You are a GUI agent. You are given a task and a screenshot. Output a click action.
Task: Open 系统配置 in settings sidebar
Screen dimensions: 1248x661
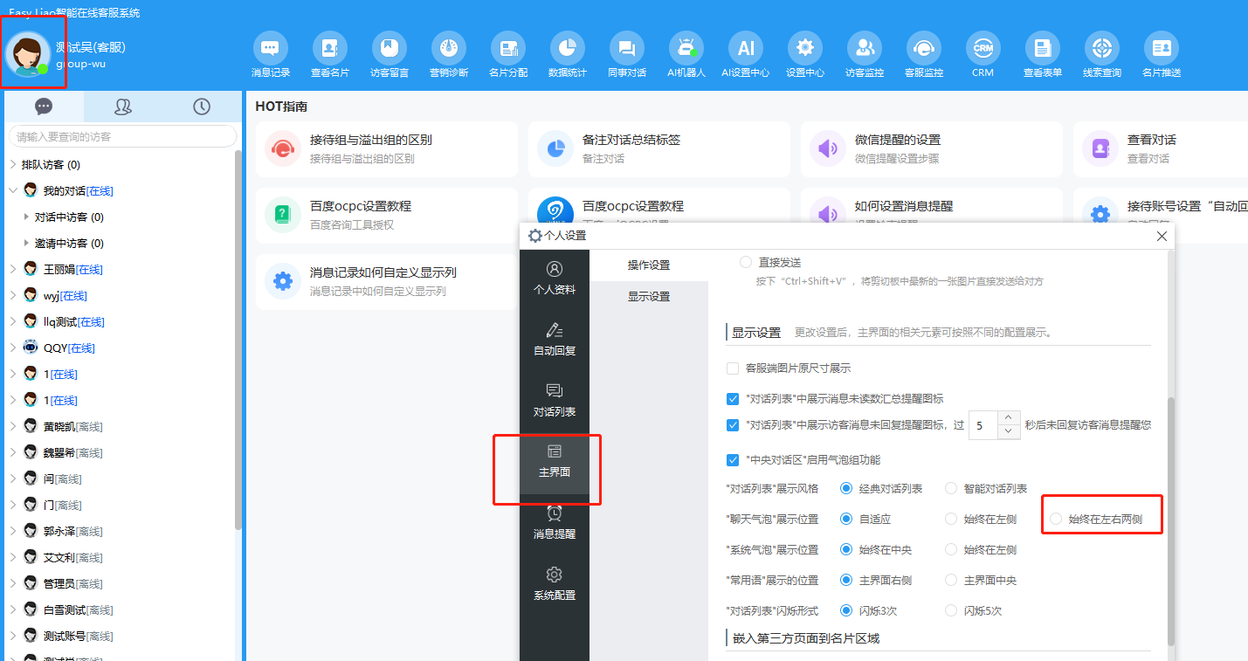pos(555,584)
